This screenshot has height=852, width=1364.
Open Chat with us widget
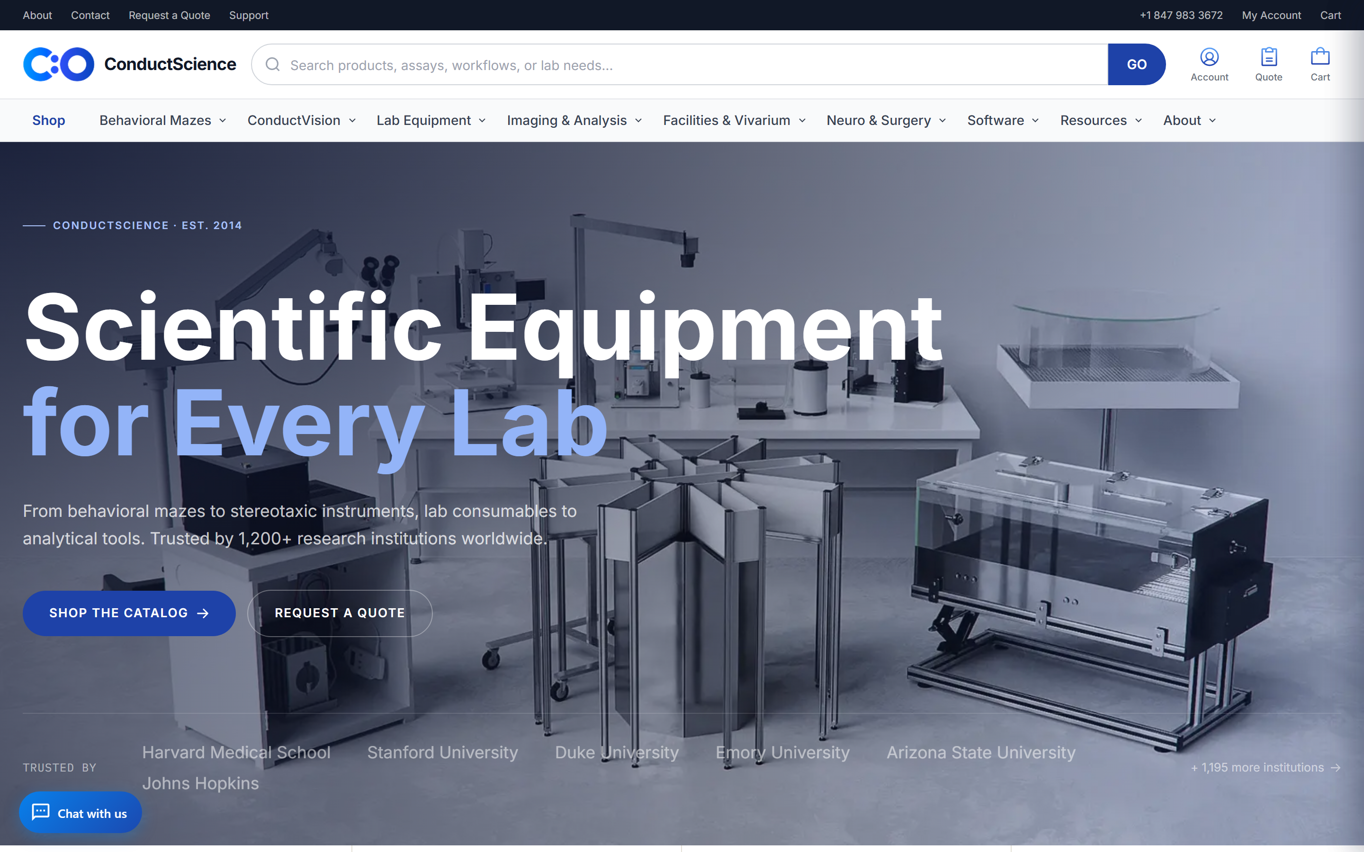tap(81, 813)
